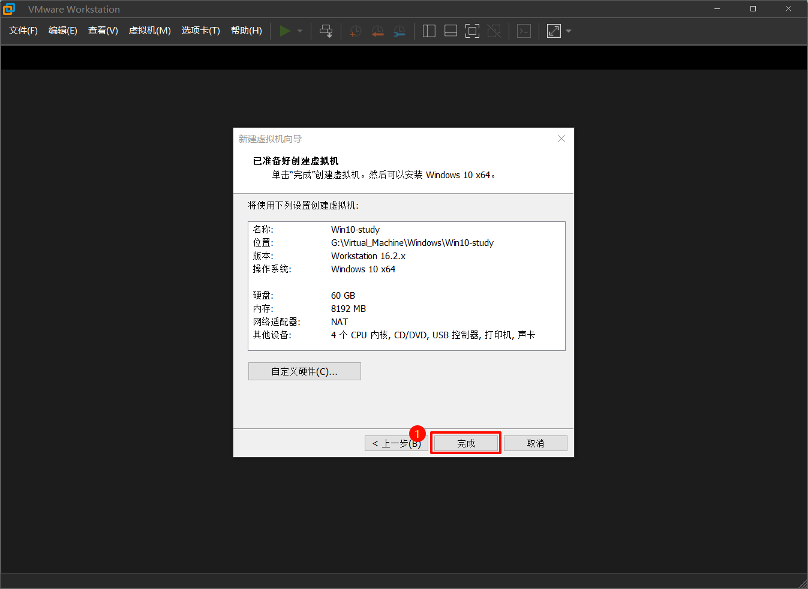Click the 自定义硬件(C) button
Viewport: 808px width, 589px height.
(304, 371)
